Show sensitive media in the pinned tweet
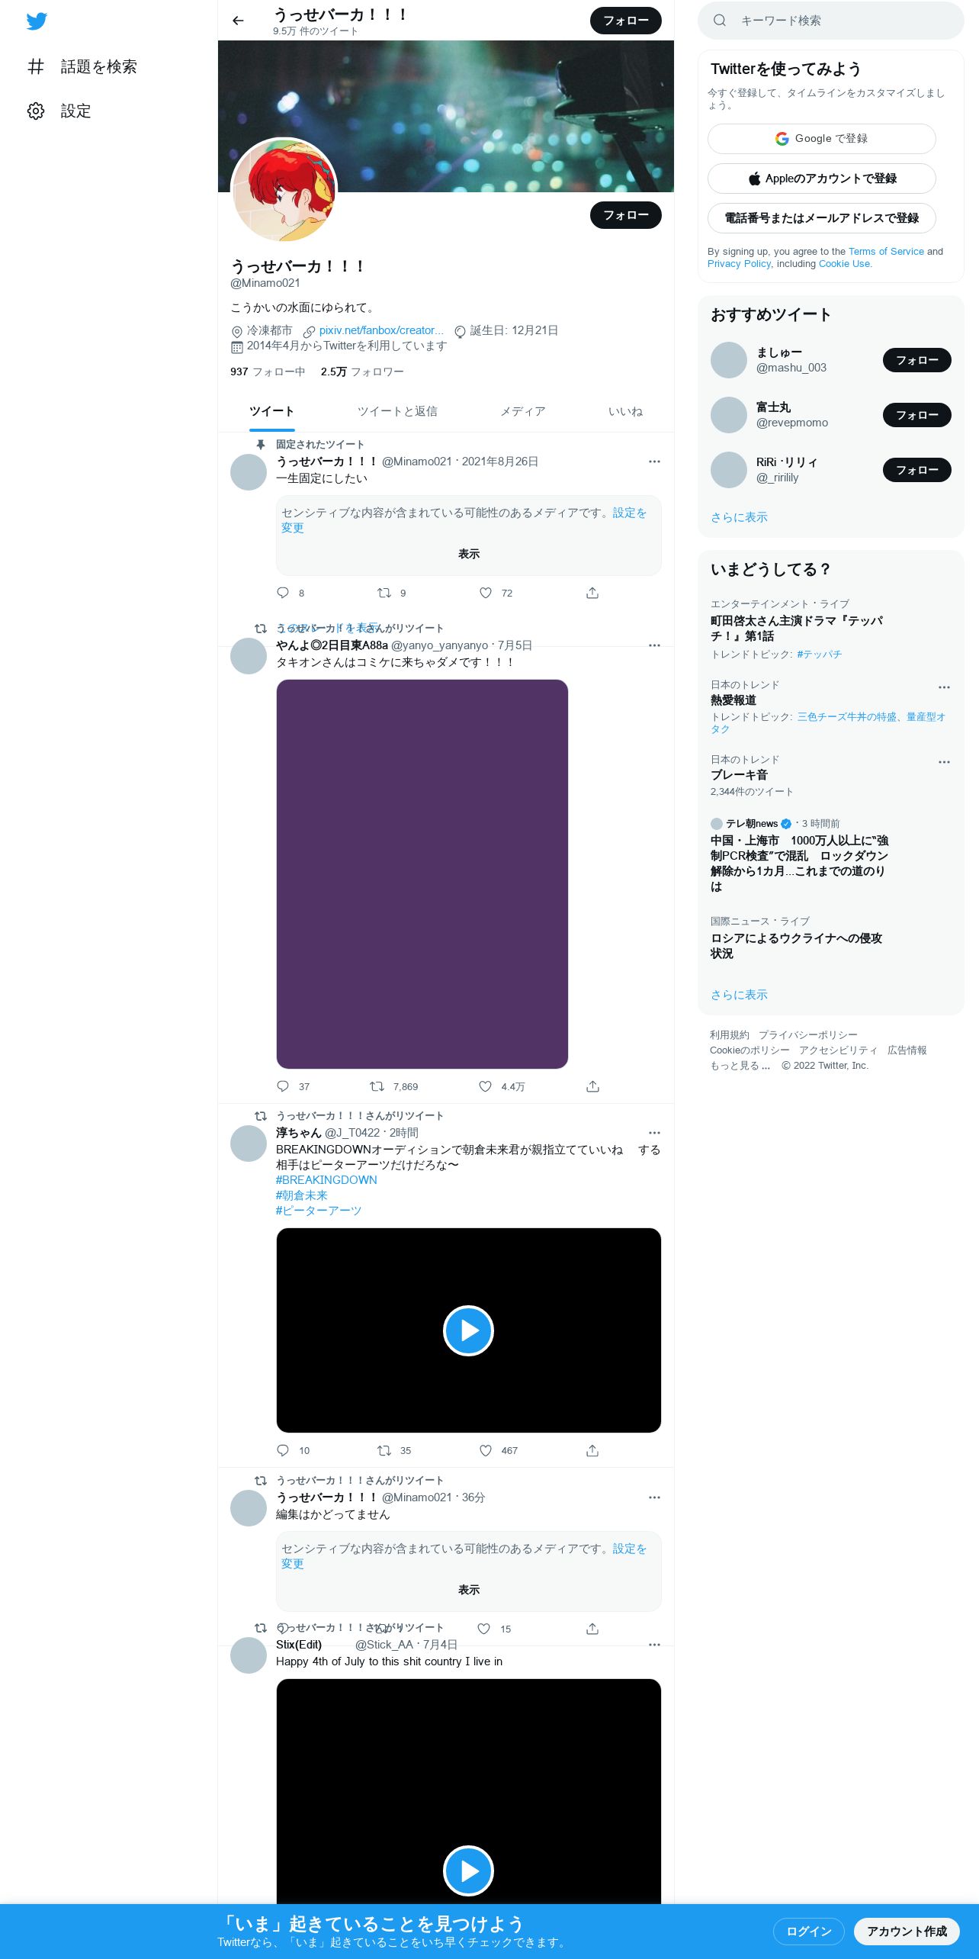 pyautogui.click(x=469, y=554)
